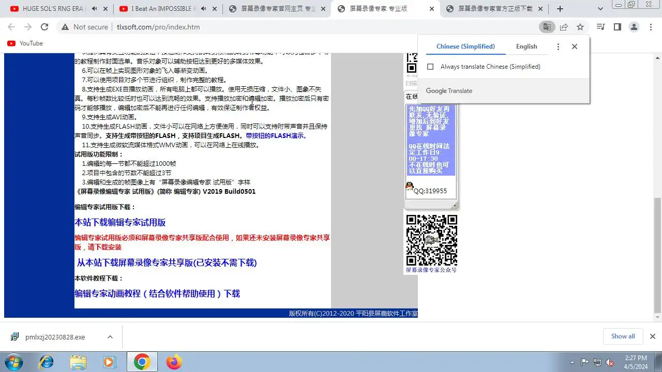
Task: Open the Google Translate icon in address bar
Action: coord(546,27)
